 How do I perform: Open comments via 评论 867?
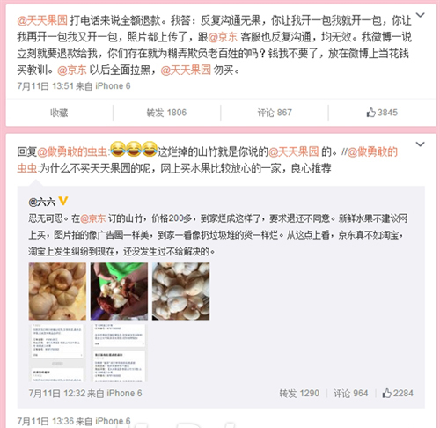tap(275, 113)
